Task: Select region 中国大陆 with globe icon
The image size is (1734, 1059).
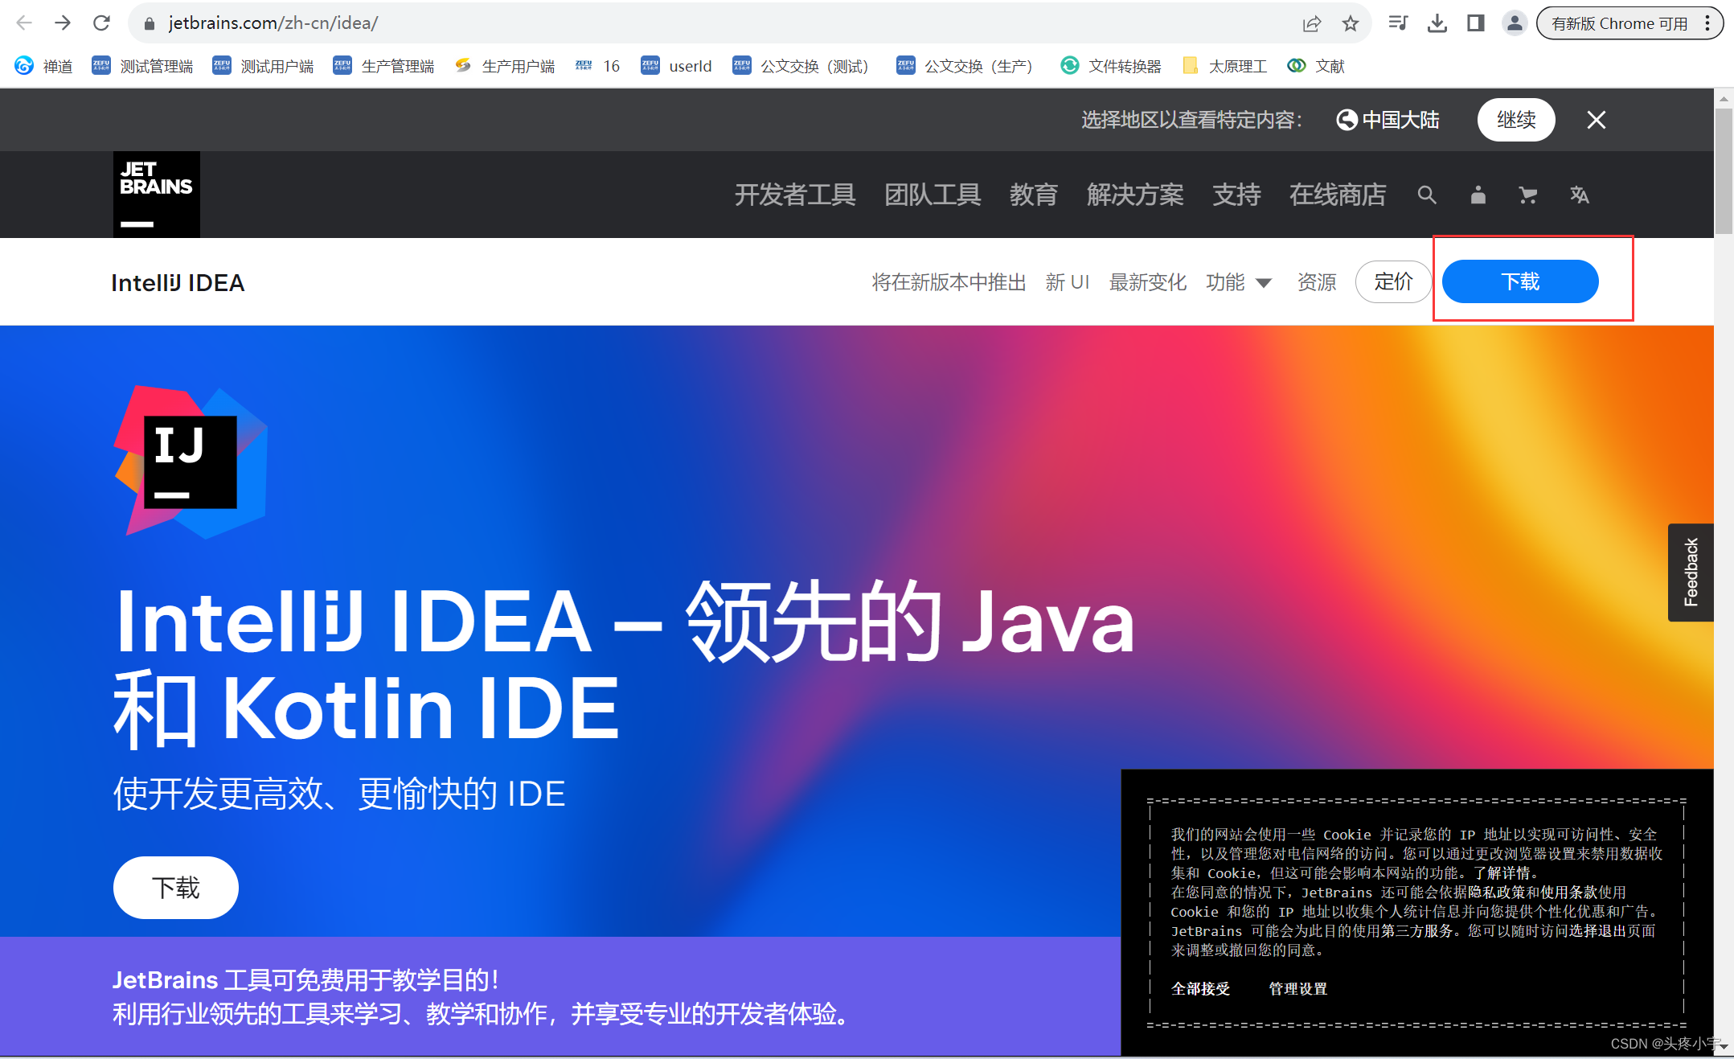Action: pyautogui.click(x=1388, y=120)
